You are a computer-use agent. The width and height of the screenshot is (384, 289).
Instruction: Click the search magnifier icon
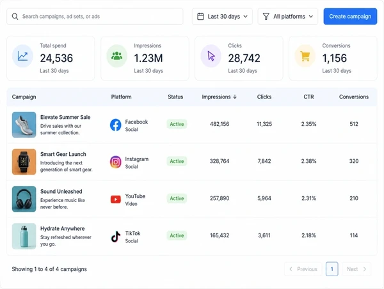click(15, 17)
